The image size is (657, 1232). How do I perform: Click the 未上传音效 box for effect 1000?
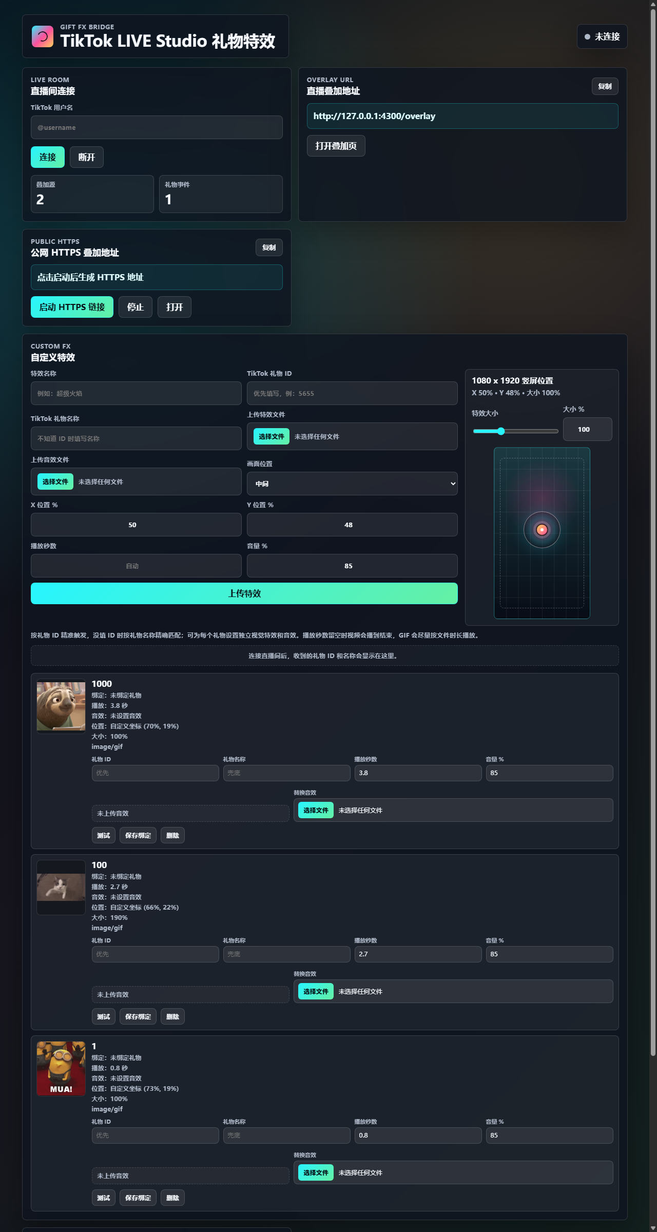(190, 813)
